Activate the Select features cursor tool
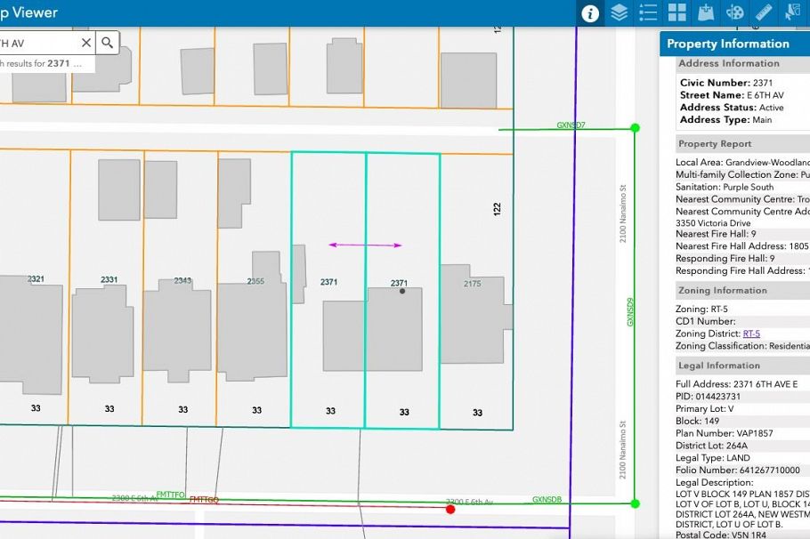 click(x=792, y=12)
